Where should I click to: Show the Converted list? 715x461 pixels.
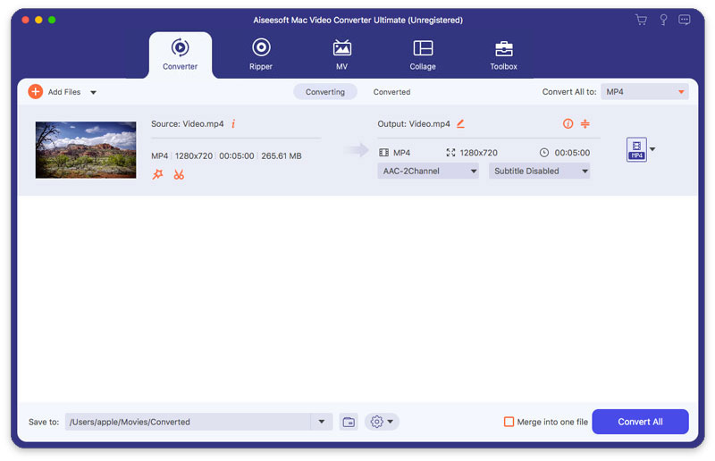click(x=391, y=92)
